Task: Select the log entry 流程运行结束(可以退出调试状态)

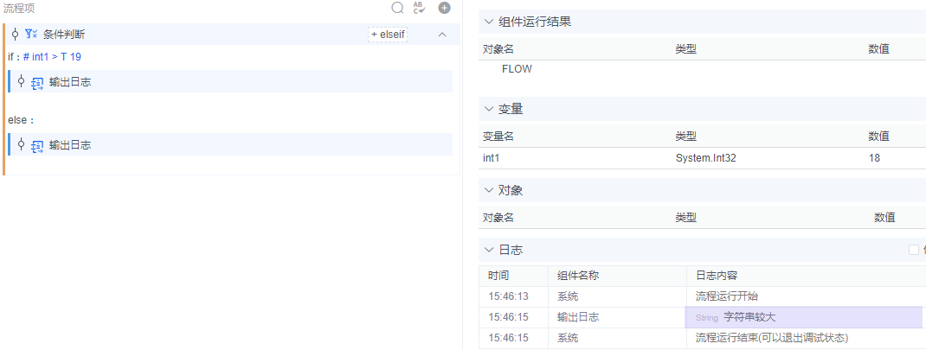Action: [772, 338]
